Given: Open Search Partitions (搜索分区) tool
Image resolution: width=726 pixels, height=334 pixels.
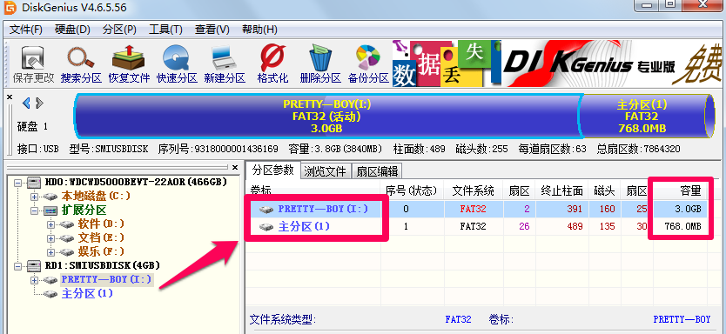Looking at the screenshot, I should coord(81,63).
